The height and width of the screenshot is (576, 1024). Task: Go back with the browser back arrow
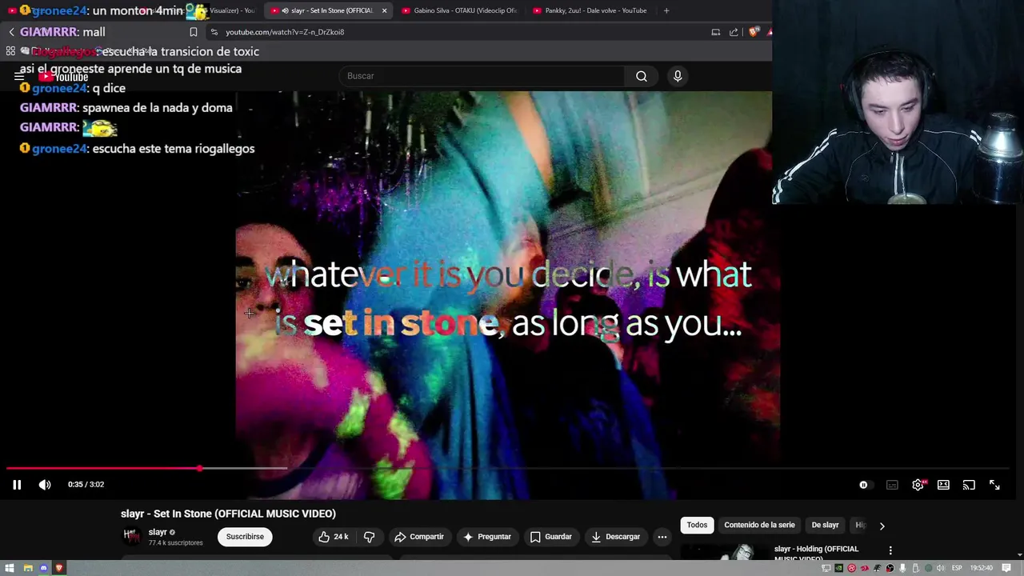click(x=11, y=32)
